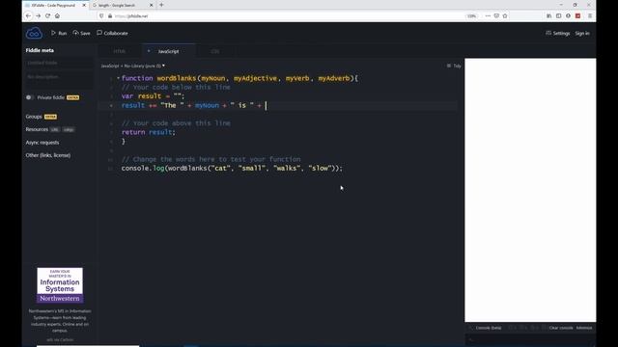Expand Async requests section
618x347 pixels.
coord(42,143)
